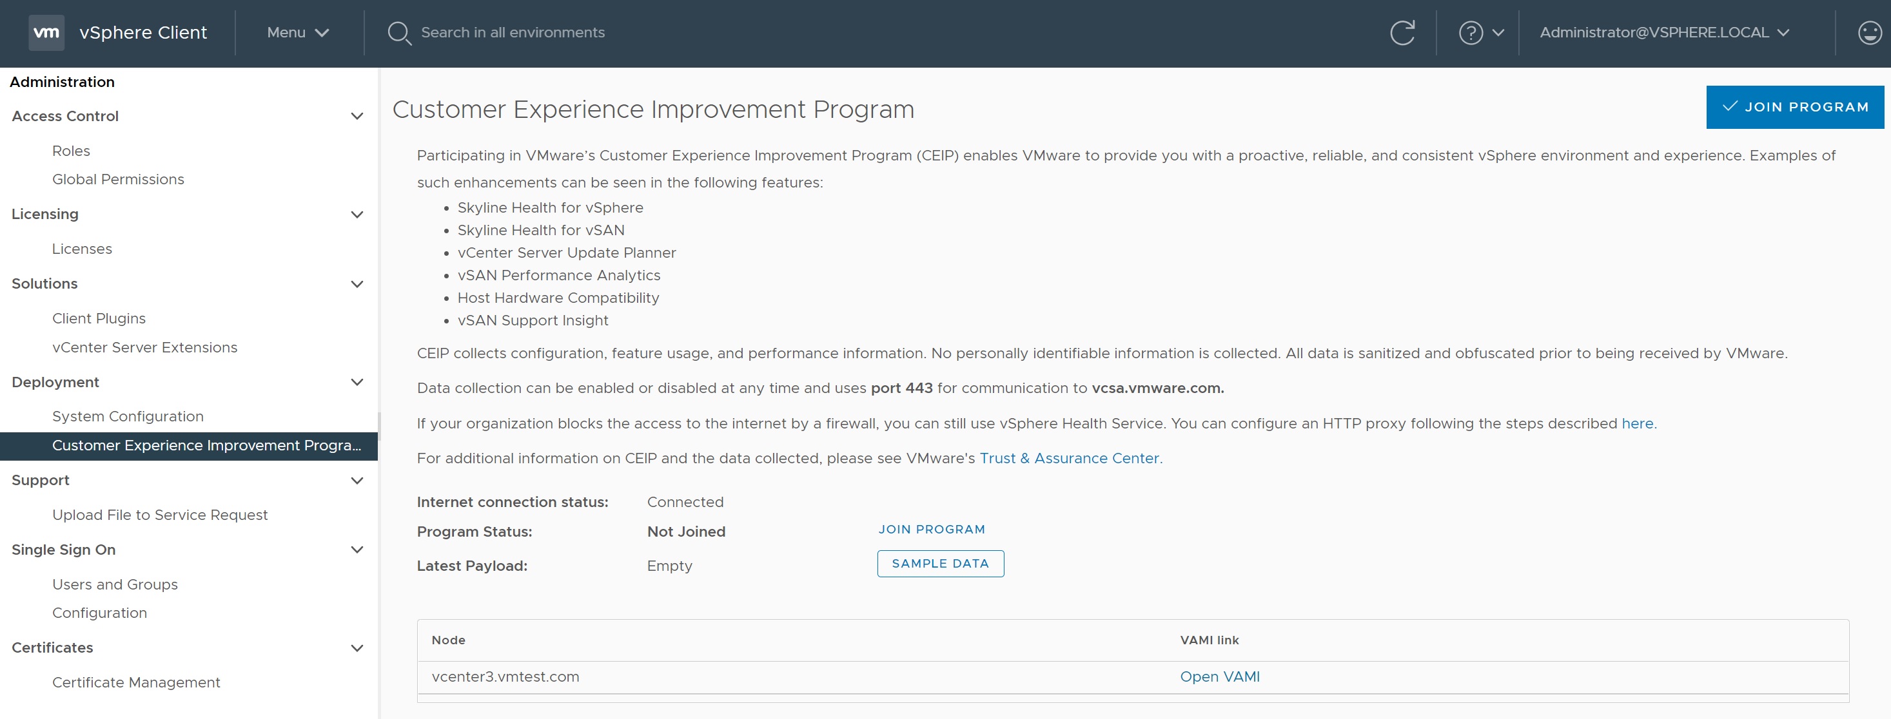Click the 'Skyline Health for vSAN' bullet

pos(540,231)
